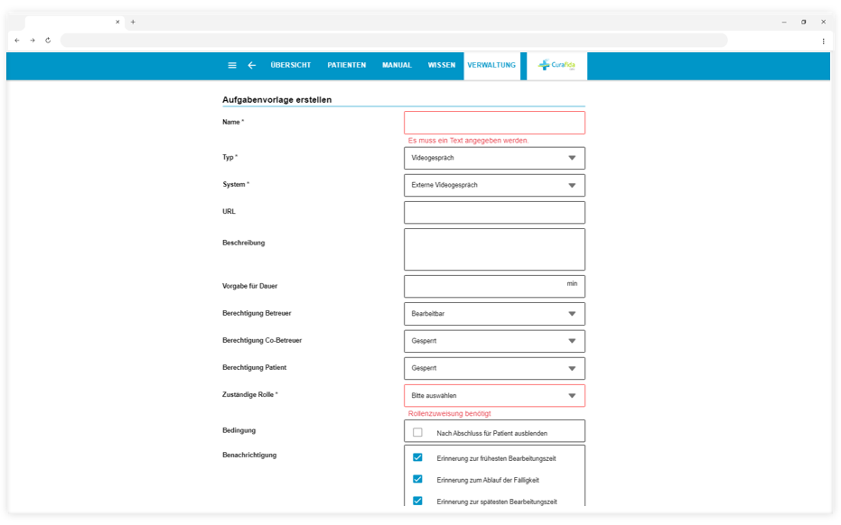Image resolution: width=841 pixels, height=525 pixels.
Task: Expand the Berechtigung Co-Betreuer dropdown
Action: click(x=494, y=341)
